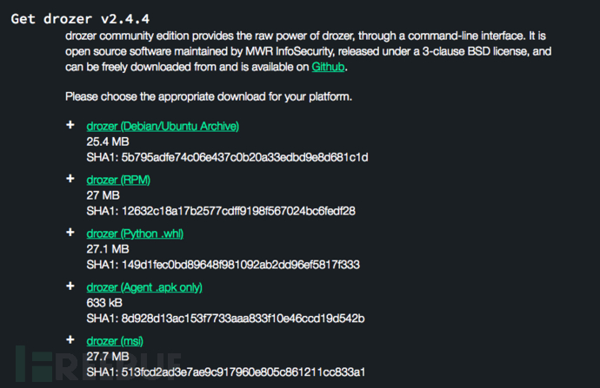Click the SHA1 hash under Python .whl
This screenshot has height=388, width=600.
click(223, 265)
